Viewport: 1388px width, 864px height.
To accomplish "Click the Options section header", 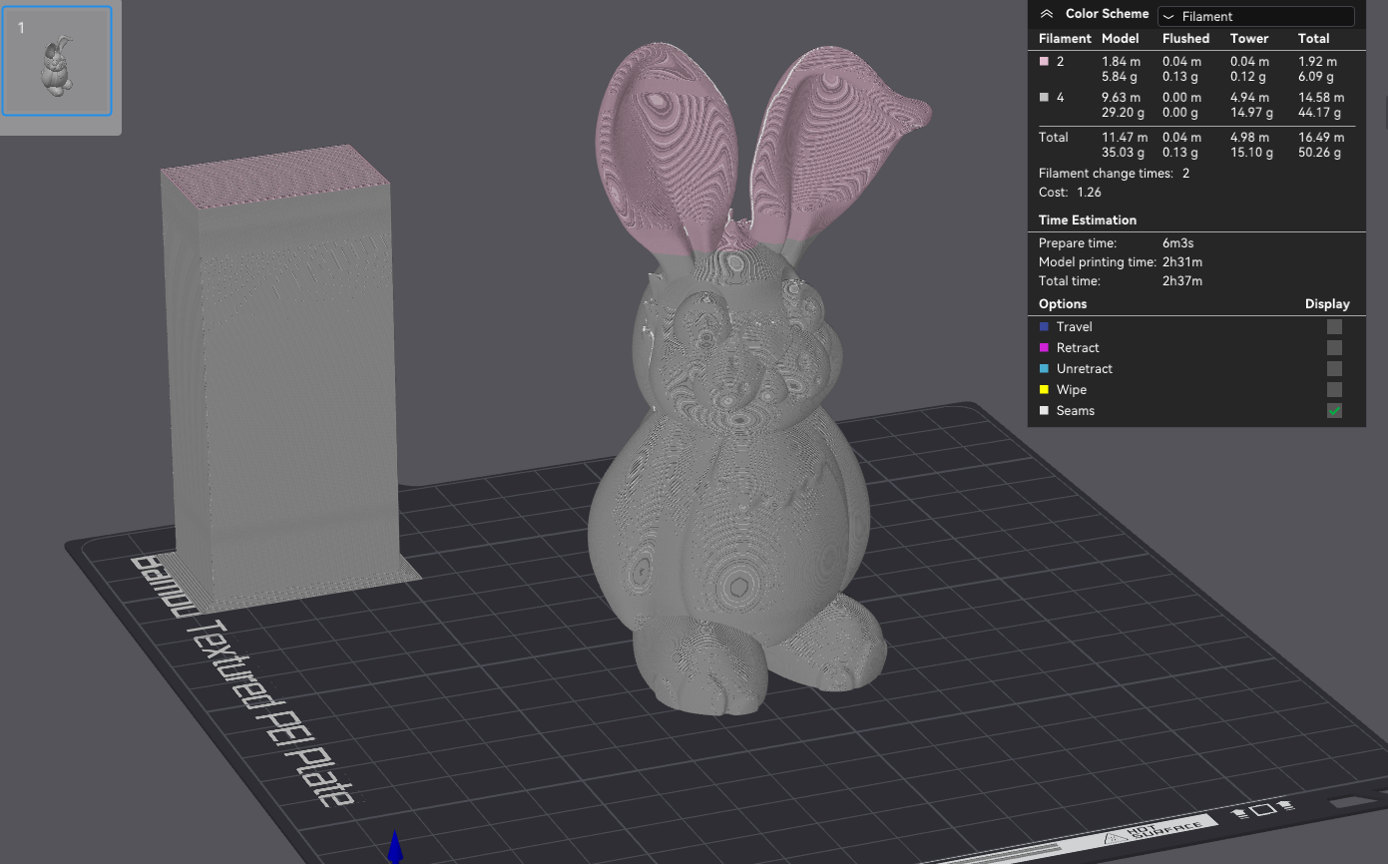I will [x=1063, y=303].
